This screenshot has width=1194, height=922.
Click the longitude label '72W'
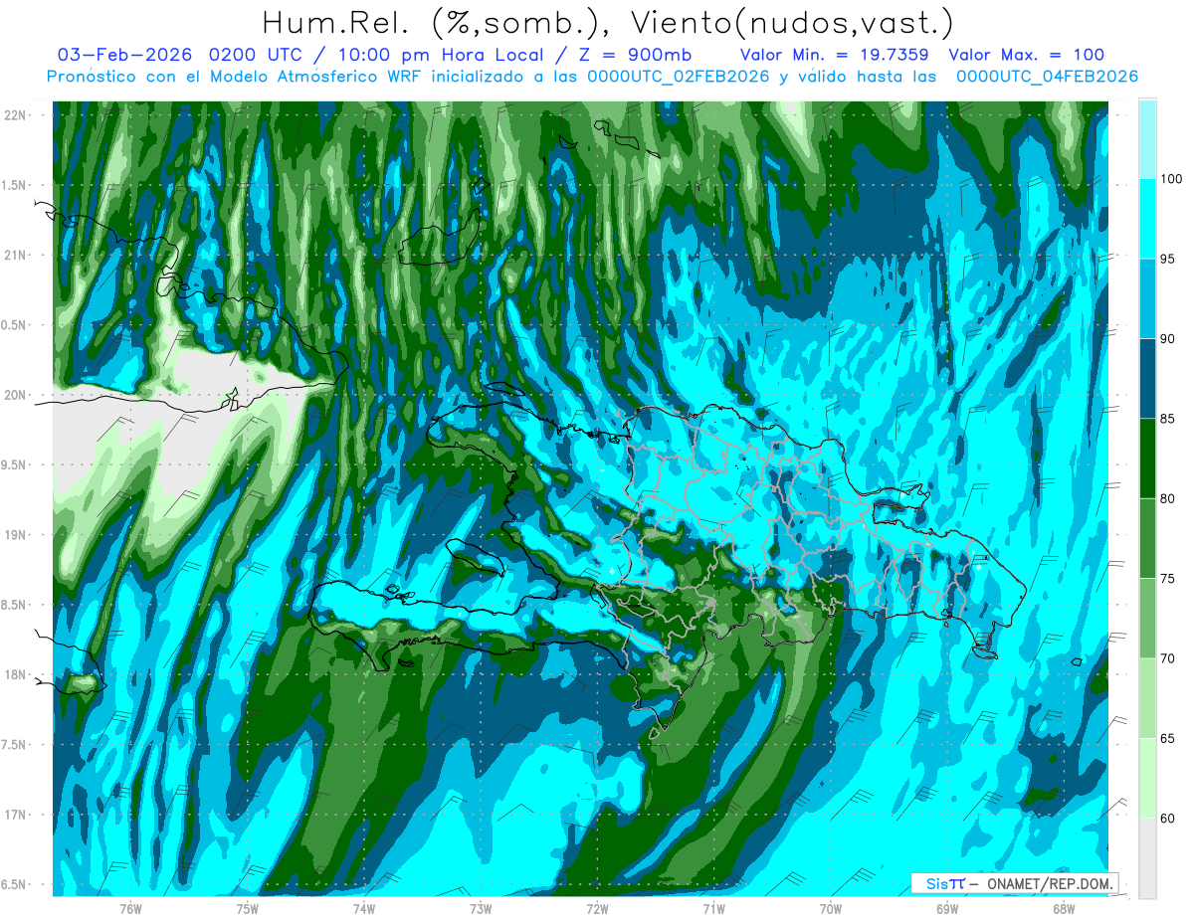pos(596,909)
